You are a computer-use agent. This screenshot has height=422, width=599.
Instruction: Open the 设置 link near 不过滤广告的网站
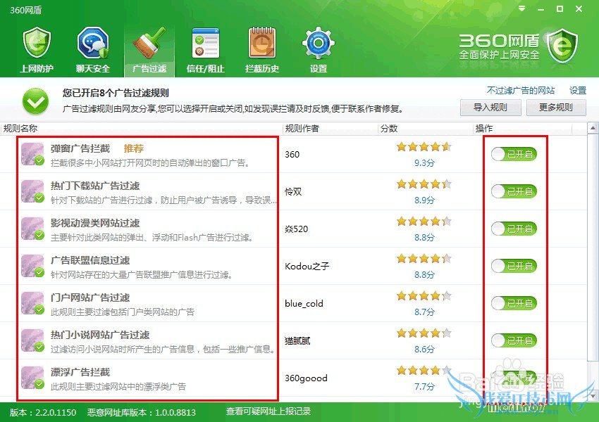[578, 90]
